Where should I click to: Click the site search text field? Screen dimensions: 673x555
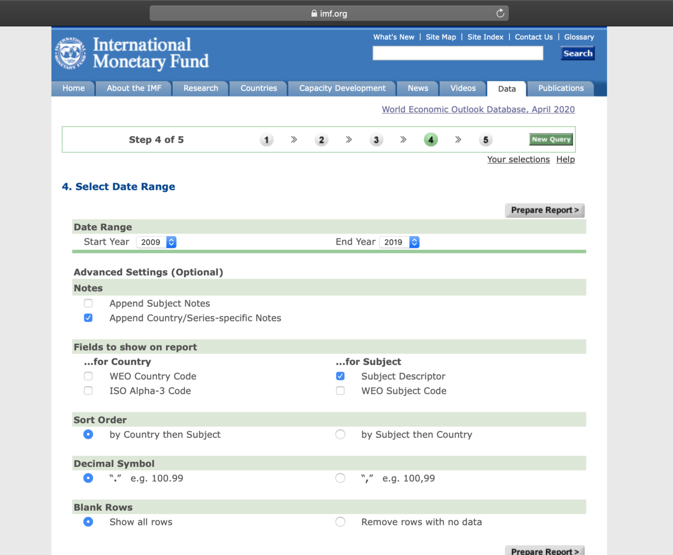[x=458, y=53]
